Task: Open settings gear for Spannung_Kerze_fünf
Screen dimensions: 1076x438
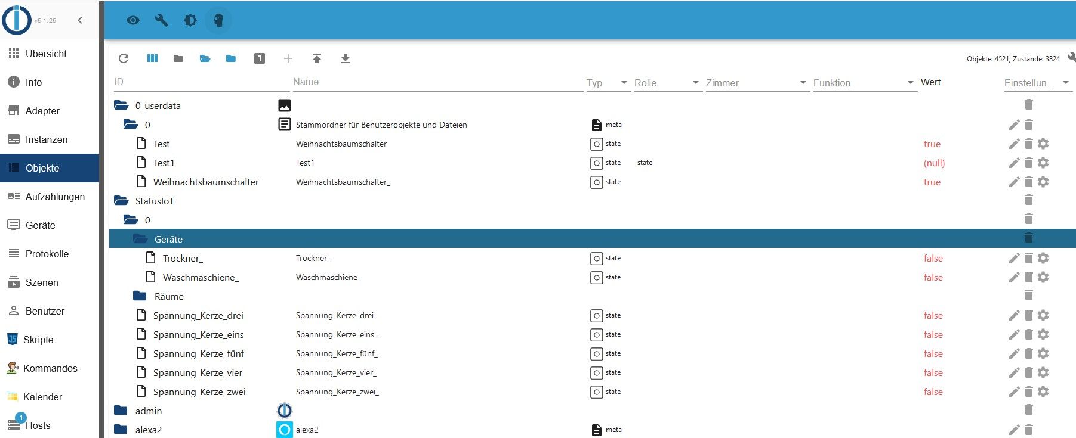Action: pyautogui.click(x=1043, y=353)
